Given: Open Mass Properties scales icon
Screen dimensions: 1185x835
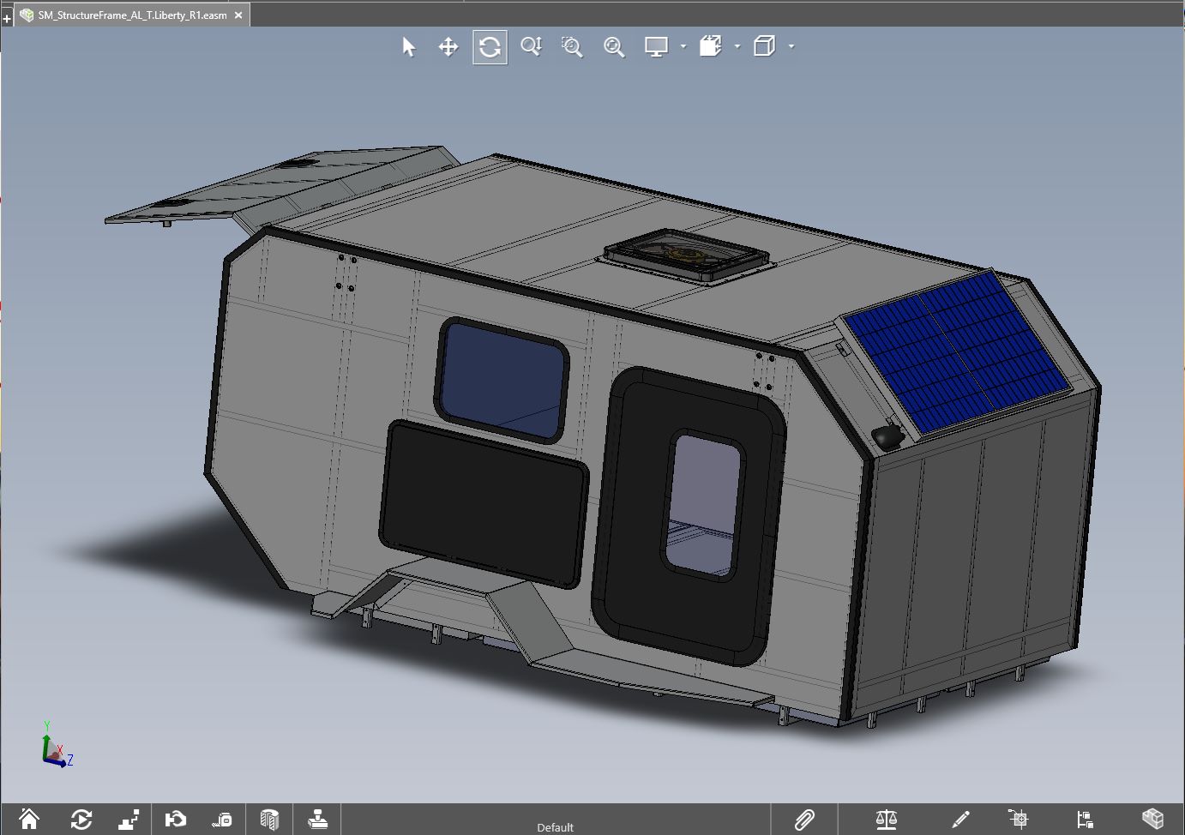Looking at the screenshot, I should (887, 820).
